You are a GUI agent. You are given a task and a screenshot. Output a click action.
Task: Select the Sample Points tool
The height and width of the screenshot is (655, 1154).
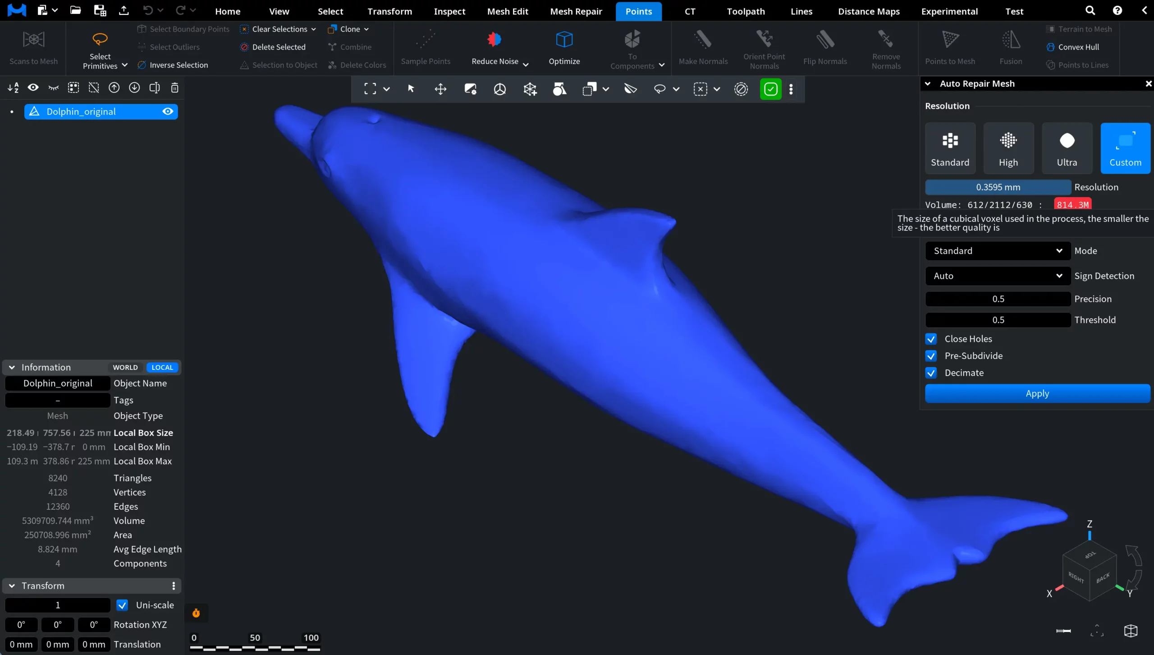pyautogui.click(x=426, y=47)
